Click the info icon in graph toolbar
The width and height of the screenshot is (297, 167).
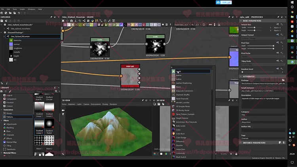(76, 21)
